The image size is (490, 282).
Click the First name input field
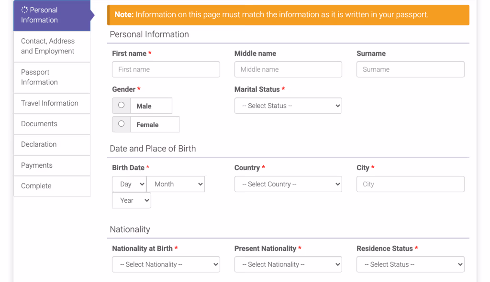[x=166, y=69]
